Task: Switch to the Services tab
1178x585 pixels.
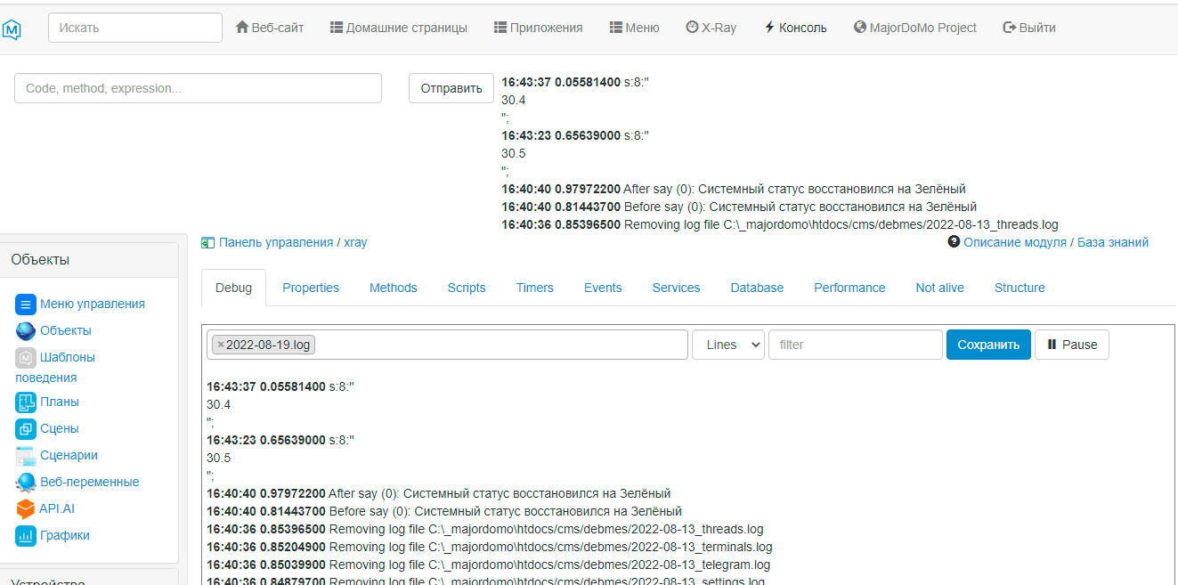Action: [676, 288]
